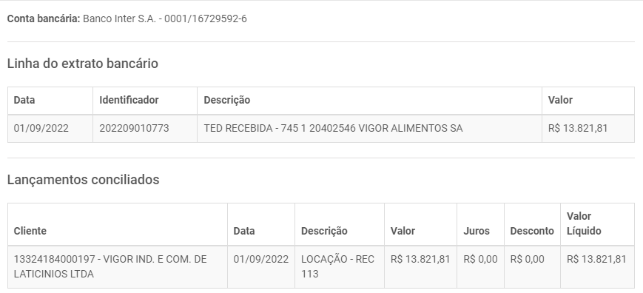643x293 pixels.
Task: Click the Valor Líquido column header
Action: pyautogui.click(x=584, y=223)
